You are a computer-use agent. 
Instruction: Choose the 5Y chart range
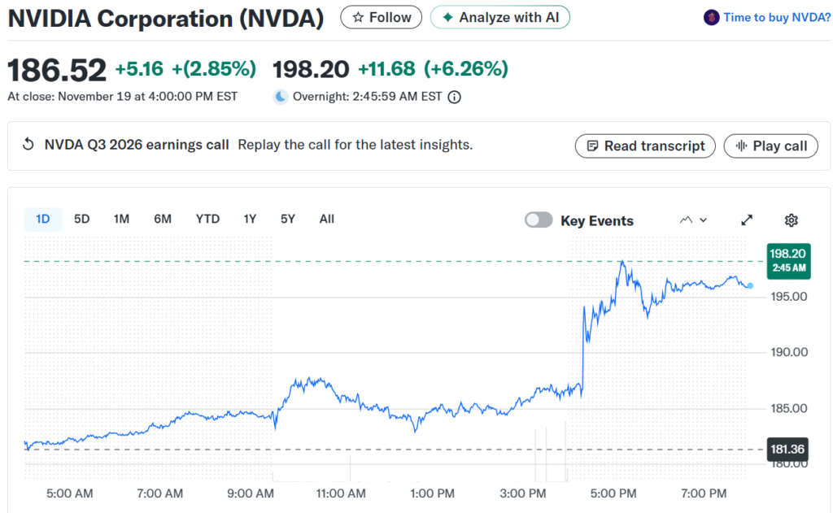(x=288, y=219)
